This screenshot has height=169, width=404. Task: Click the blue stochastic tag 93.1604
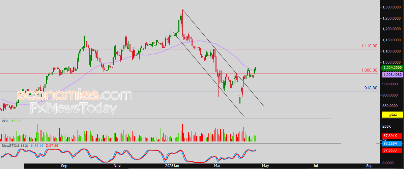pyautogui.click(x=393, y=143)
